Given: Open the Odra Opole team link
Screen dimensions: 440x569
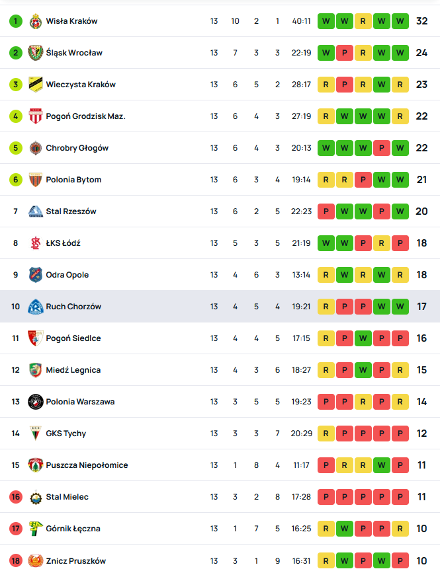Looking at the screenshot, I should (x=67, y=275).
